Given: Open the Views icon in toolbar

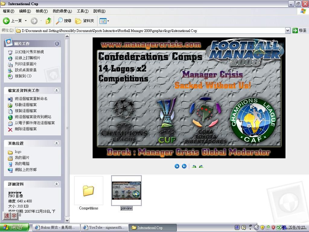Looking at the screenshot, I should [103, 21].
